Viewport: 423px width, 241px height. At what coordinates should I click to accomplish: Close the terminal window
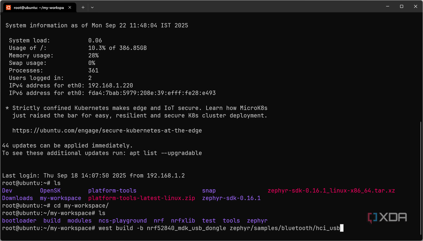pos(416,6)
